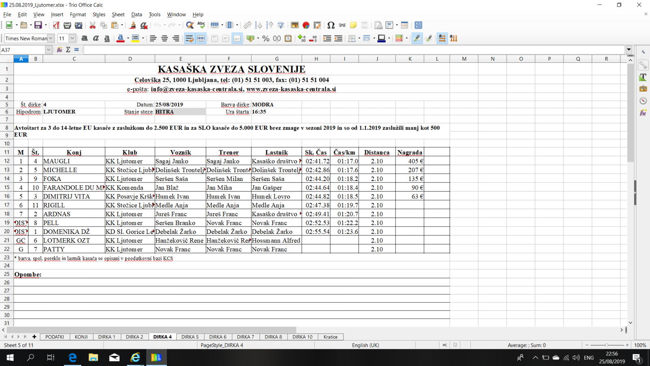Click the Sum sigma icon

68,50
